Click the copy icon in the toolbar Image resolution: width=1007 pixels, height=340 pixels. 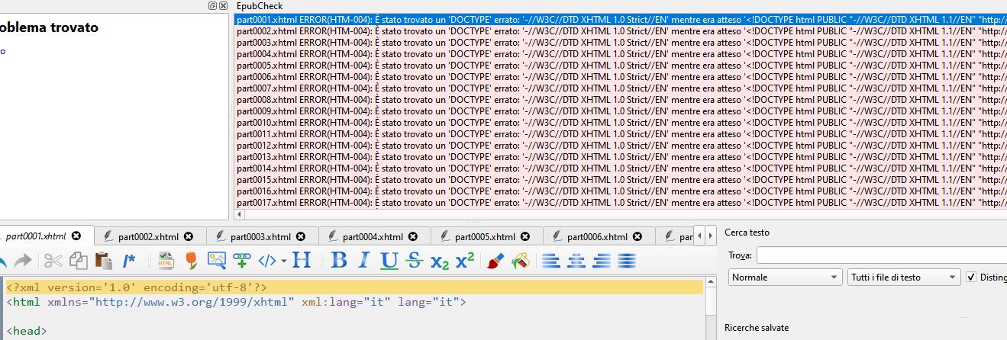pos(78,261)
